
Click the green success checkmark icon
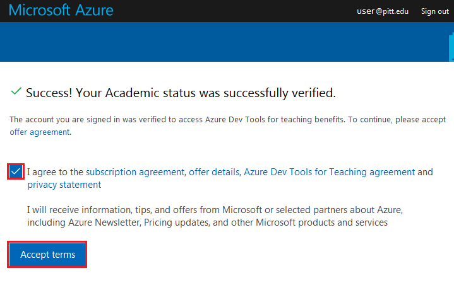[x=16, y=92]
